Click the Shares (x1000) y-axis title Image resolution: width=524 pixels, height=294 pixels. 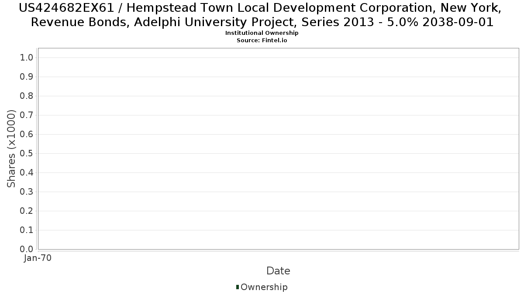pos(11,149)
